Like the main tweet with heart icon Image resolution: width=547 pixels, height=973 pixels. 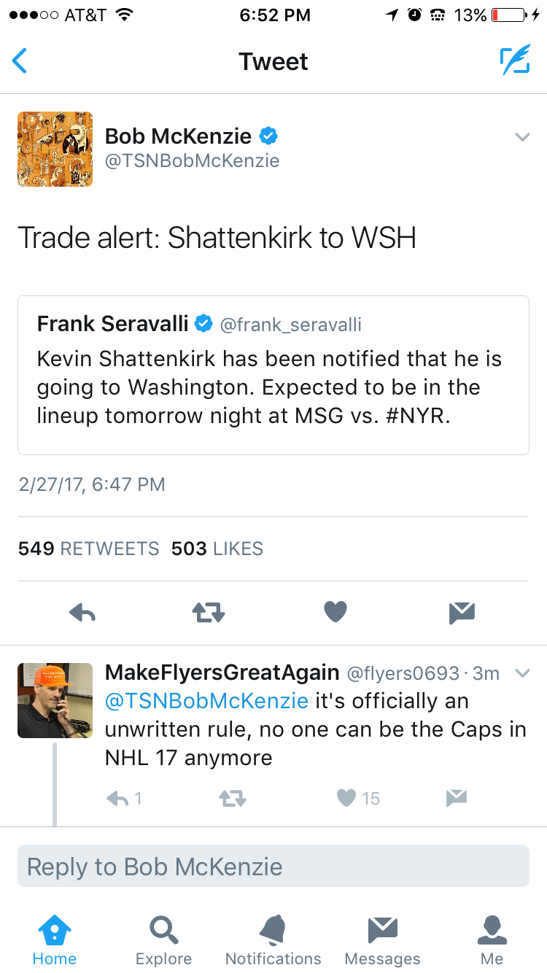[335, 613]
